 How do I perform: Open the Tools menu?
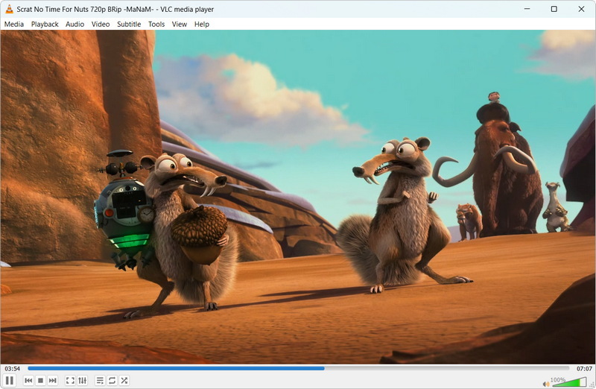point(156,24)
